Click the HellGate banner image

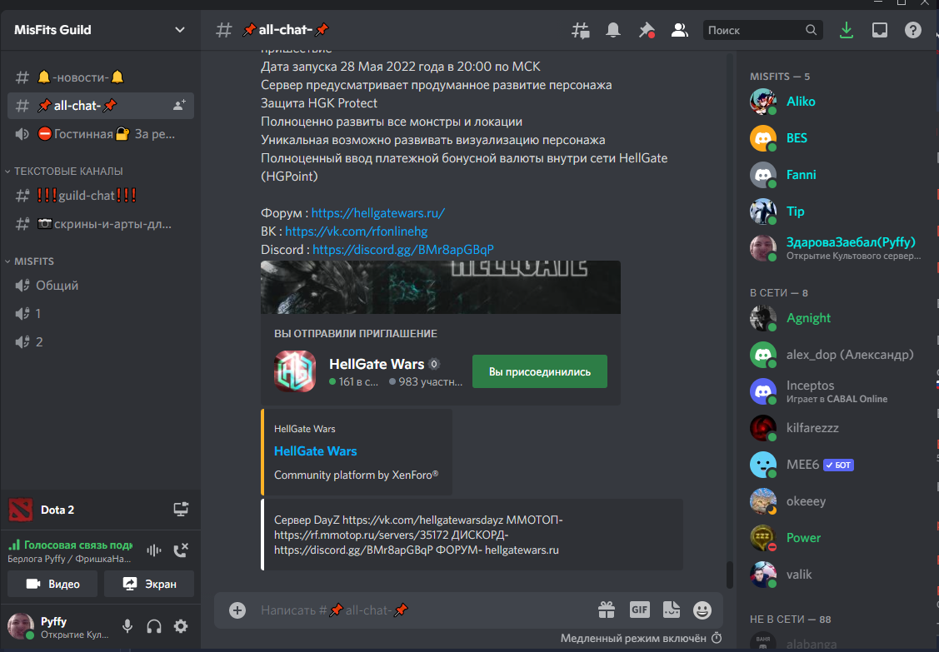click(440, 287)
